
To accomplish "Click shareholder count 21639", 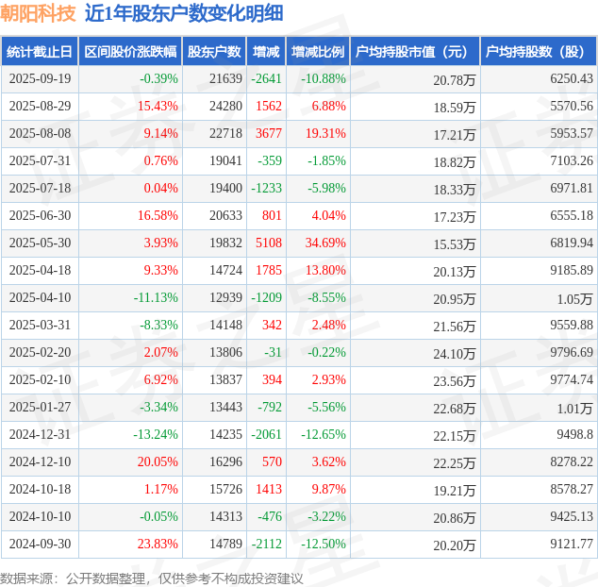I will point(225,78).
